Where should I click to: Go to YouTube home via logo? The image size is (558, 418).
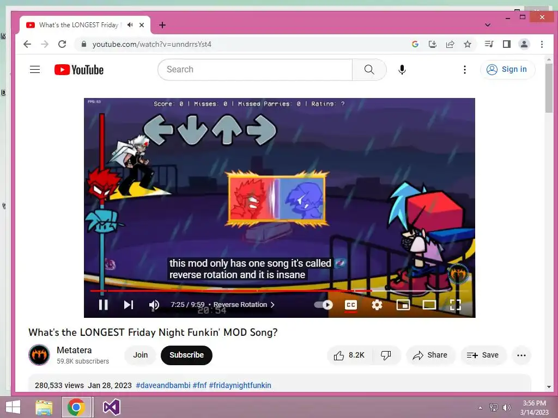pos(79,70)
